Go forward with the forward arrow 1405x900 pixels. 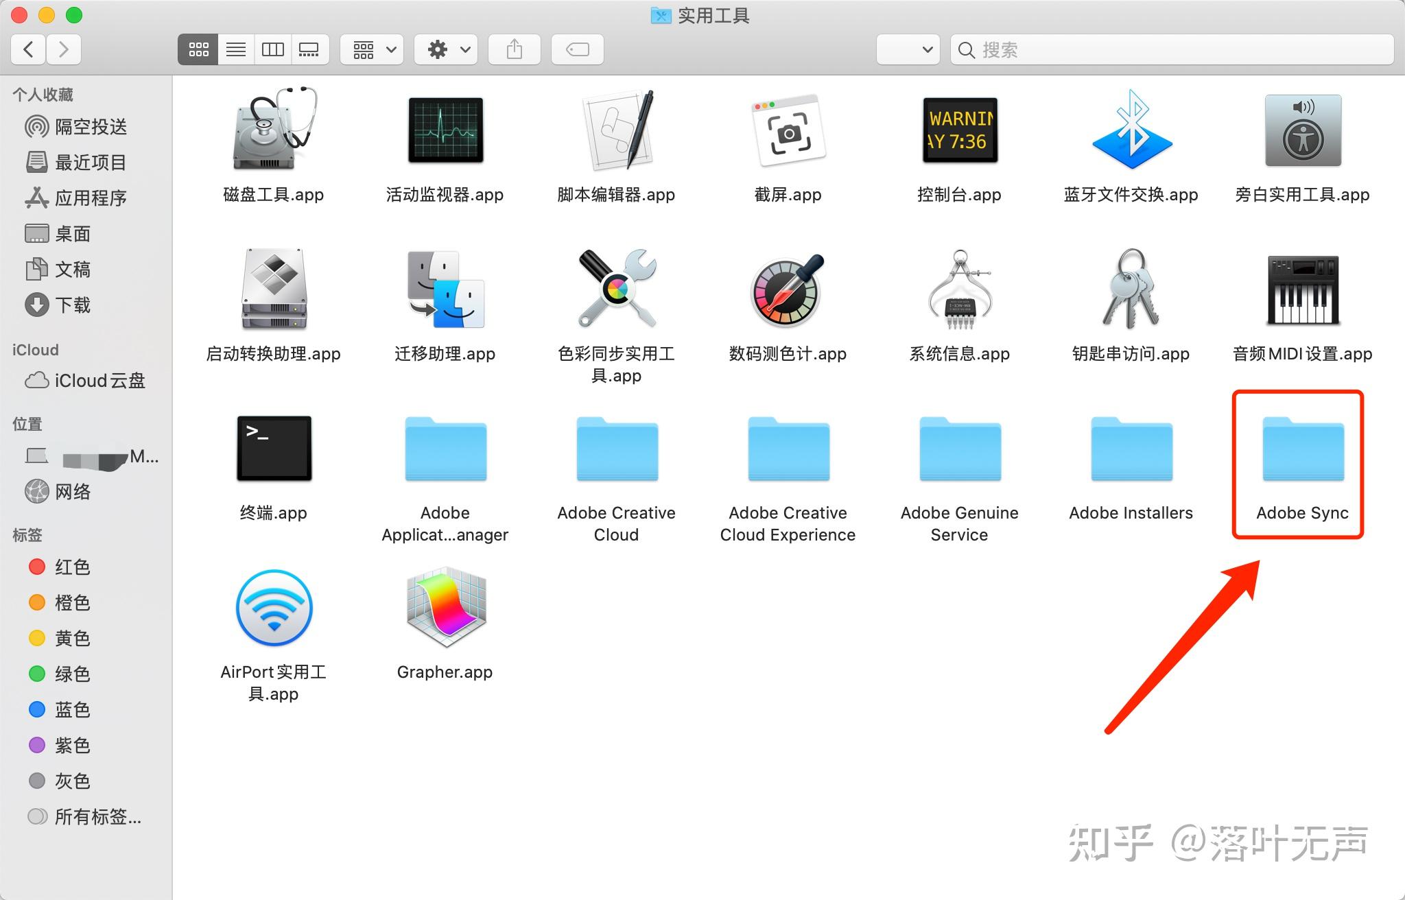[64, 49]
